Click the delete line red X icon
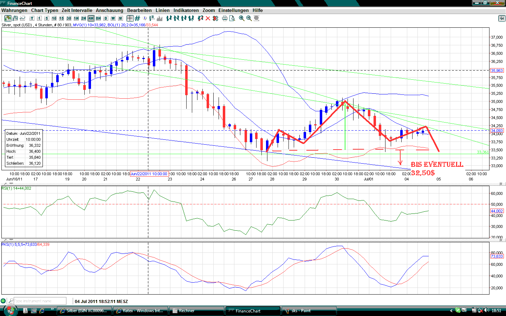The width and height of the screenshot is (506, 316). pyautogui.click(x=208, y=18)
